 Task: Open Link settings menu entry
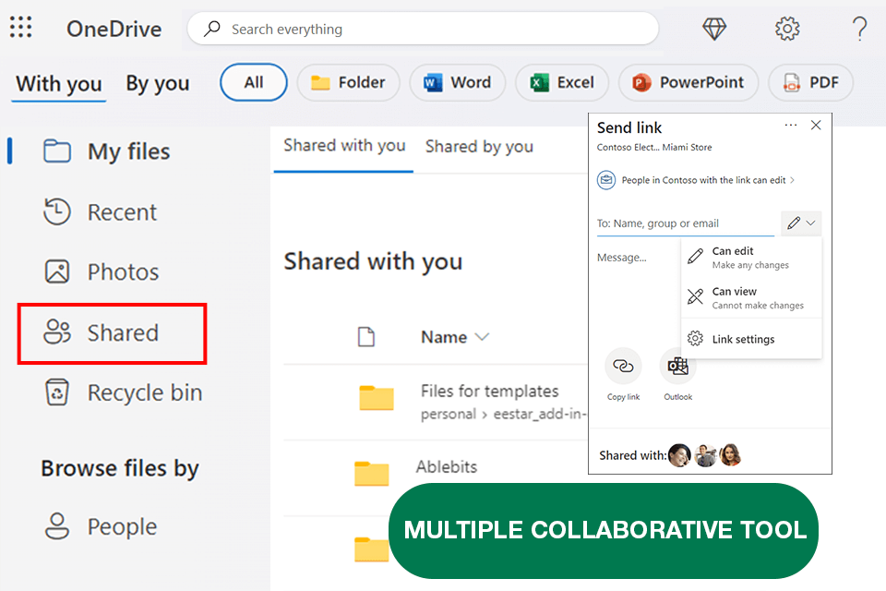point(751,339)
